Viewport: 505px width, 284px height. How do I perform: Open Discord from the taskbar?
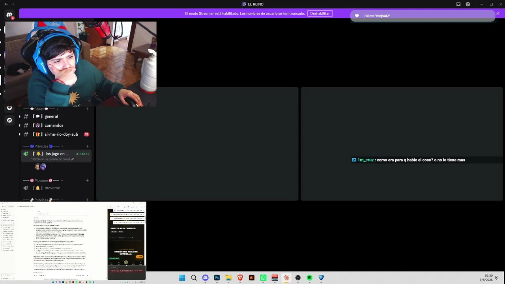point(205,278)
